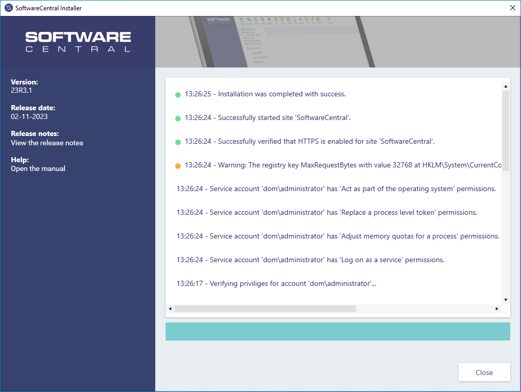Screen dimensions: 521x392
Task: Click the vertical scrollbar thumb of the log
Action: 506,130
